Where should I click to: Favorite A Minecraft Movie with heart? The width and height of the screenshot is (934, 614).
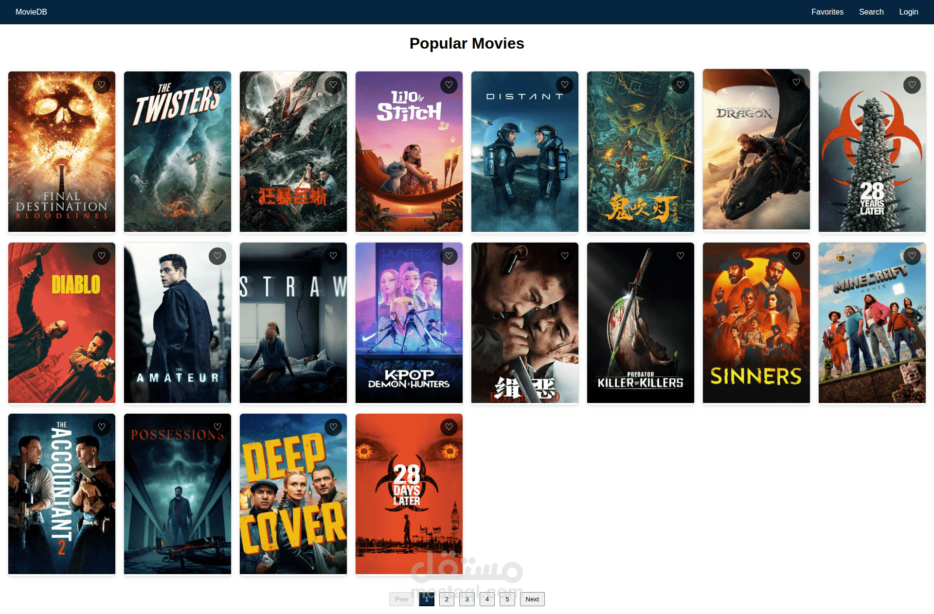pos(912,256)
